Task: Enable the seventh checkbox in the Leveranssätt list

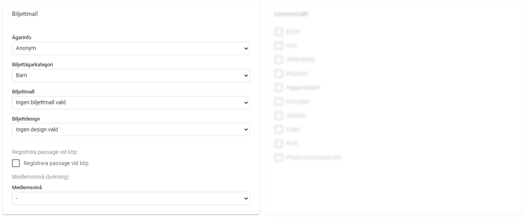Action: tap(278, 116)
